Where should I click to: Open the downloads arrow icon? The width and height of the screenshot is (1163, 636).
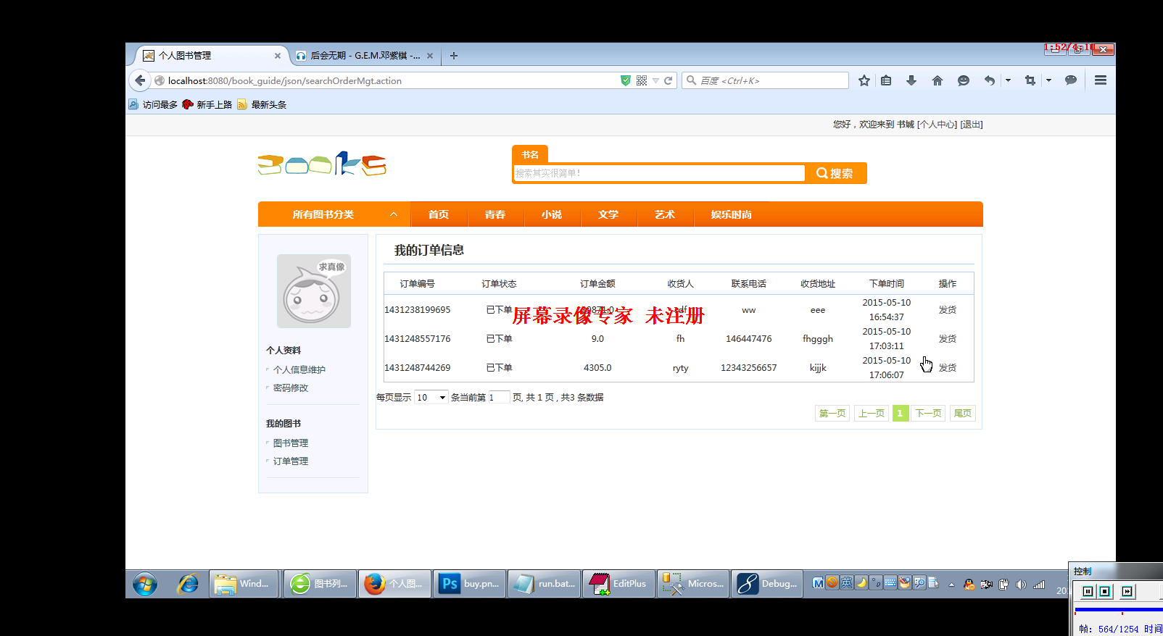click(911, 80)
